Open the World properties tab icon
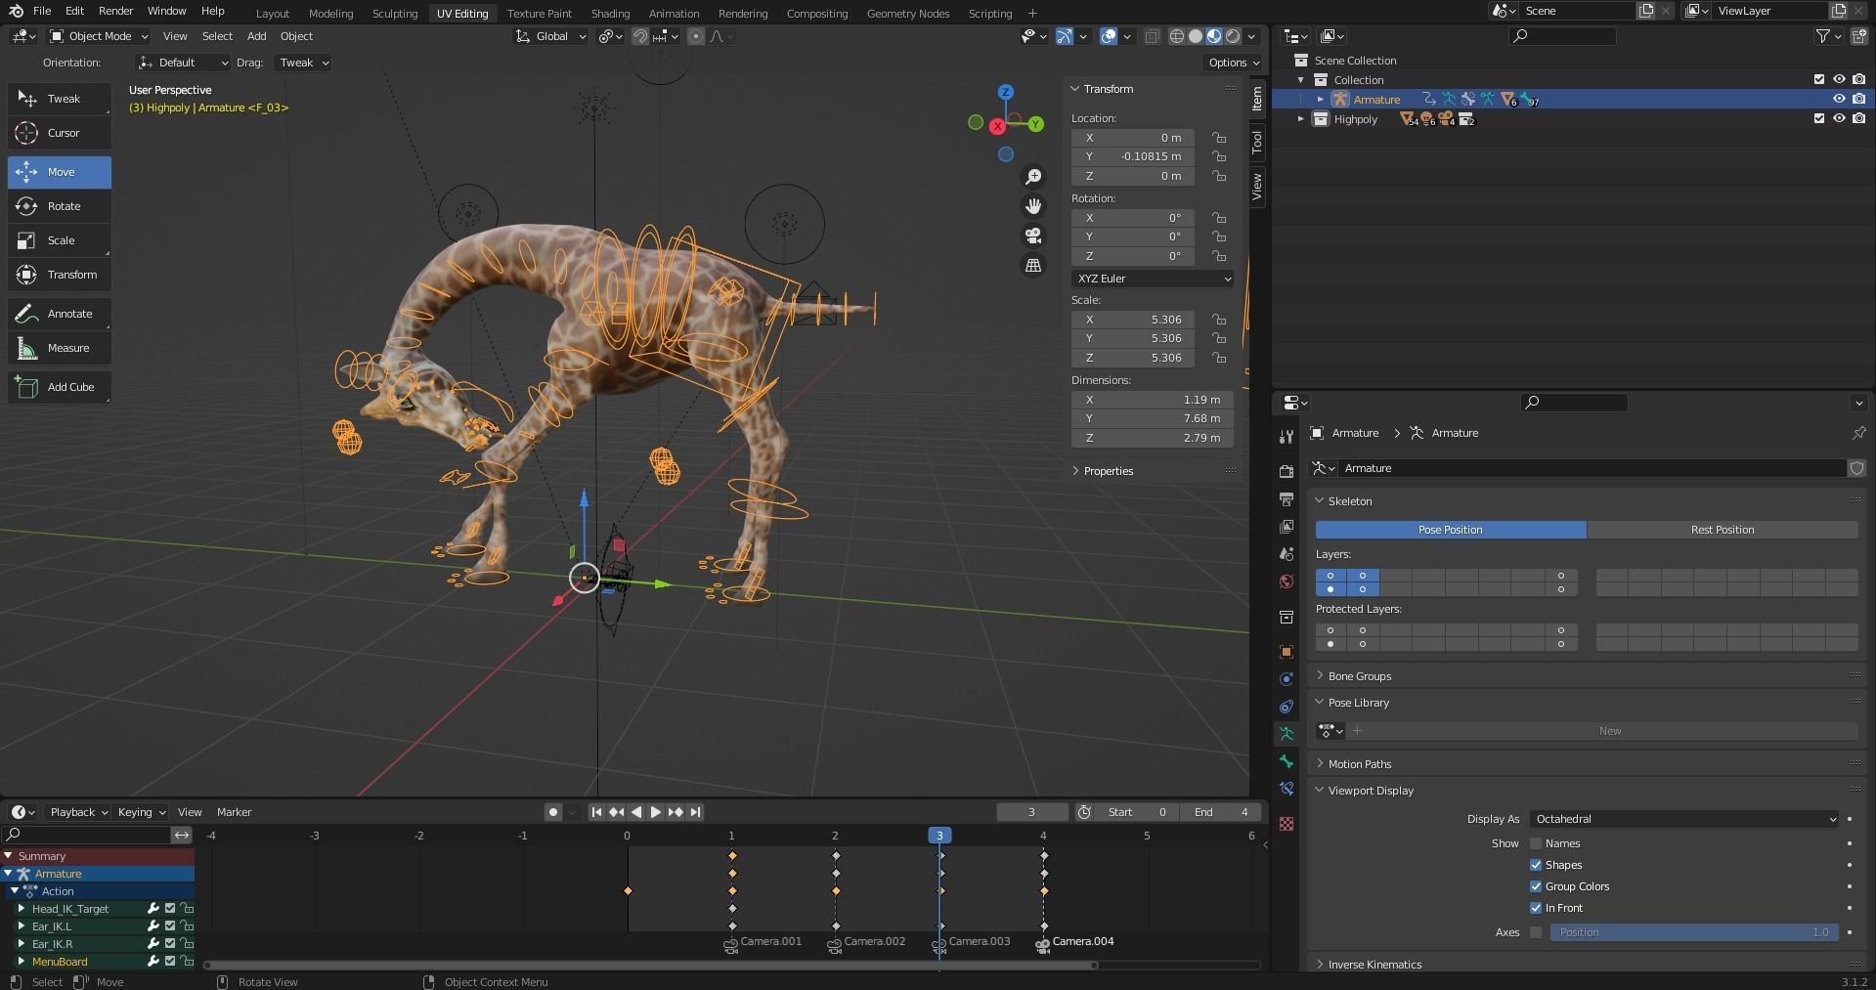 click(x=1287, y=581)
